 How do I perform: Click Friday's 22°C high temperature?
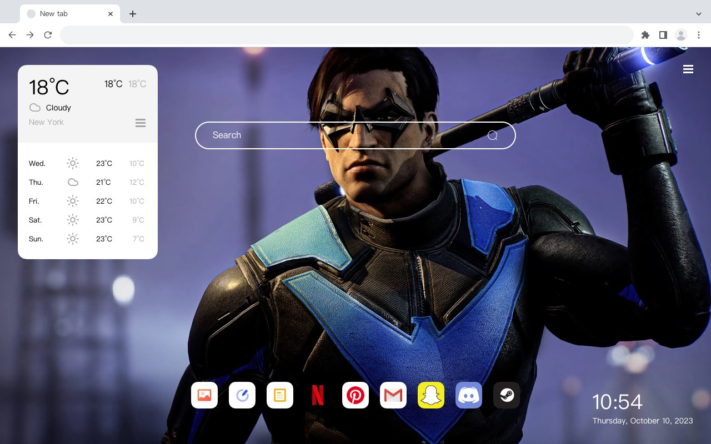point(104,201)
